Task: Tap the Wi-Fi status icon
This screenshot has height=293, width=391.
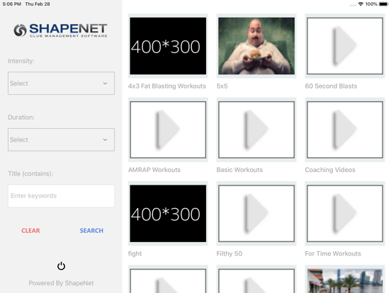Action: (361, 4)
